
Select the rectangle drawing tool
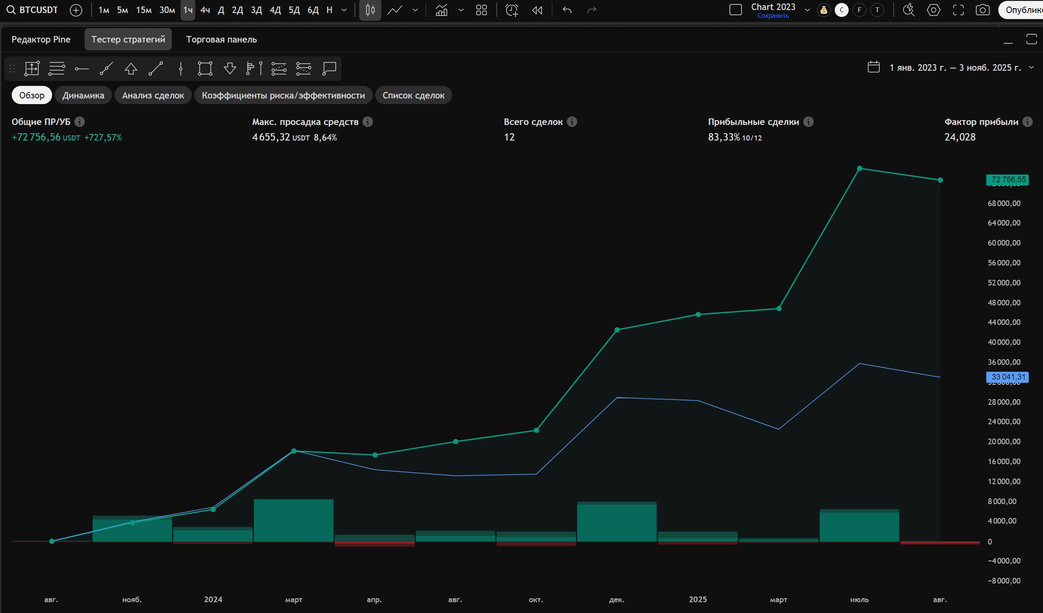coord(205,69)
